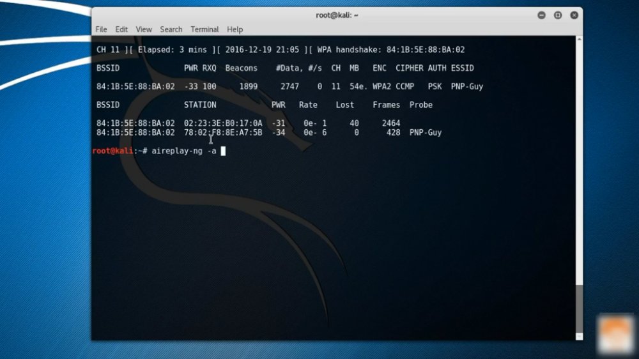Click the STATION column header
This screenshot has height=359, width=639.
(x=200, y=105)
